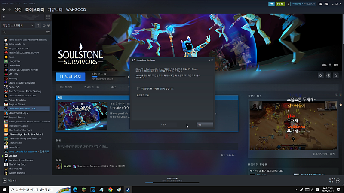Open the developer broadcast video
This screenshot has width=344, height=193.
point(293,125)
